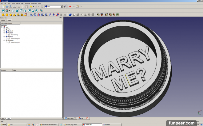Start macro recording with red circle
This screenshot has height=126, width=203.
70,6
